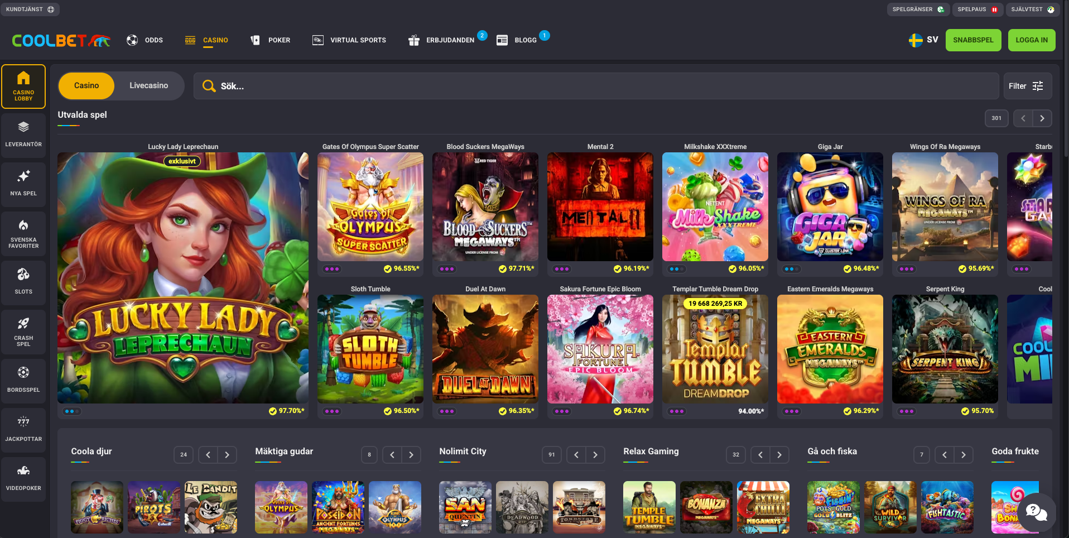Viewport: 1069px width, 538px height.
Task: Open Lucky Lady Leprechaun featured game
Action: click(x=183, y=278)
